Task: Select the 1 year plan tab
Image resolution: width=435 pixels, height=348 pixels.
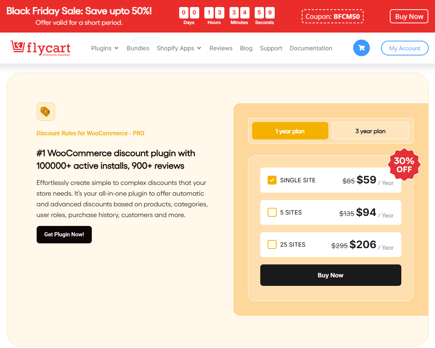Action: (290, 131)
